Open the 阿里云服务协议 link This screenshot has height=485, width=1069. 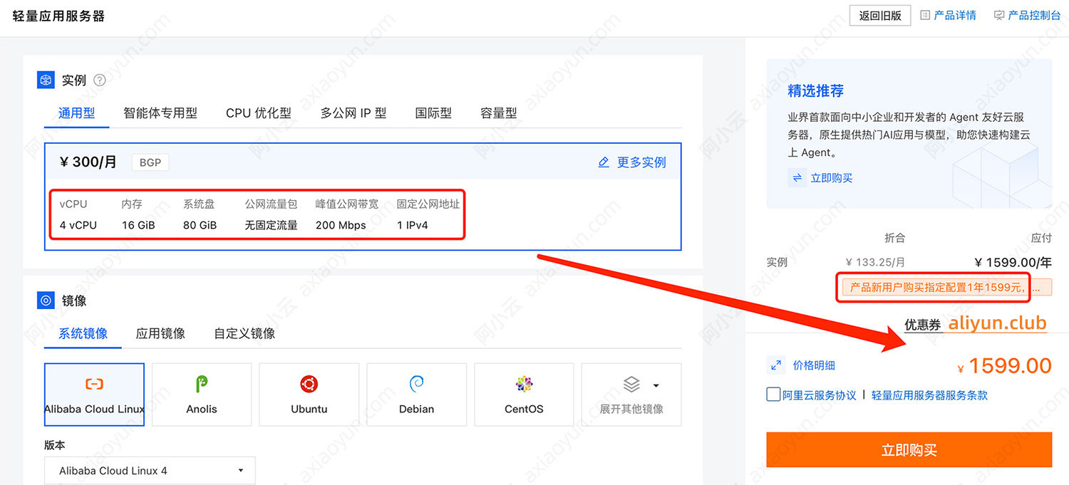pos(820,395)
